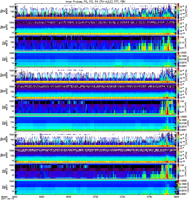Select the thd fbk scm1 spectrogram panel
The image size is (191, 204).
(x=96, y=123)
